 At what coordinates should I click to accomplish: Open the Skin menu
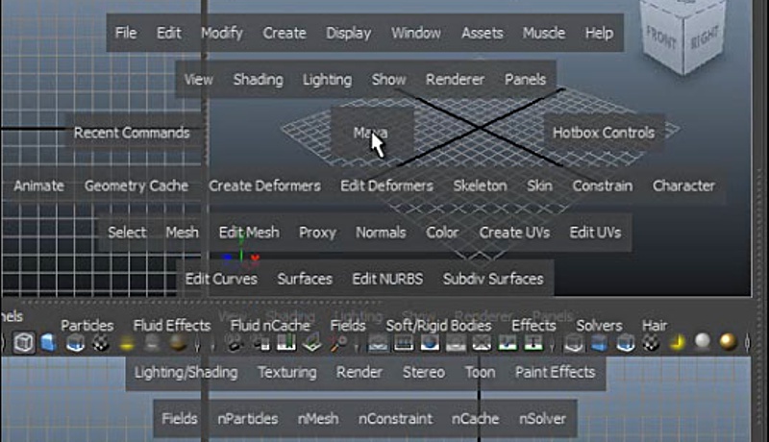point(539,185)
